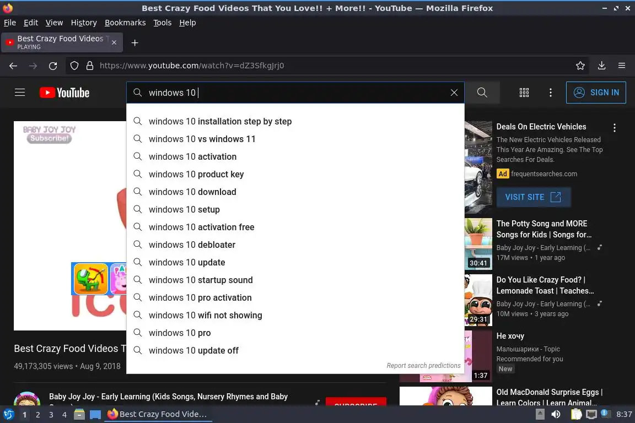
Task: Open frequentsearches.com ad link
Action: tap(544, 173)
